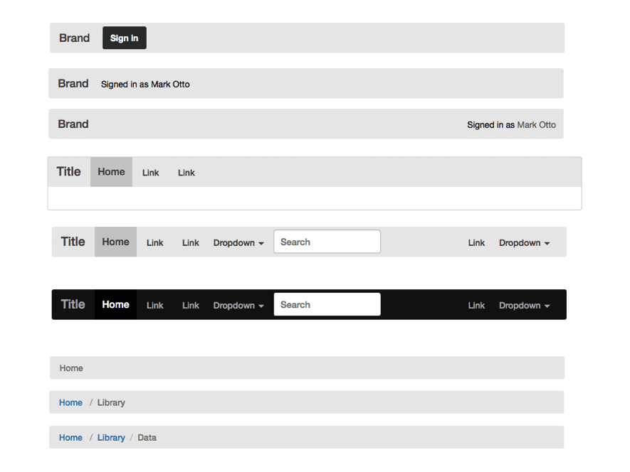Open blue Library link in the Data breadcrumb
Image resolution: width=630 pixels, height=472 pixels.
click(x=111, y=437)
